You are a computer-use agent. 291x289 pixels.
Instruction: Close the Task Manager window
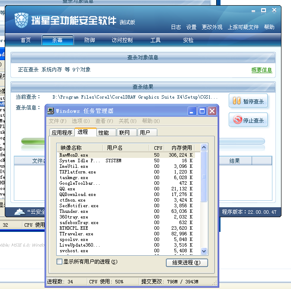tap(212, 111)
